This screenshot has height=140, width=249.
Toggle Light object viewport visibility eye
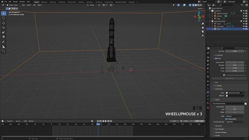pos(244,19)
